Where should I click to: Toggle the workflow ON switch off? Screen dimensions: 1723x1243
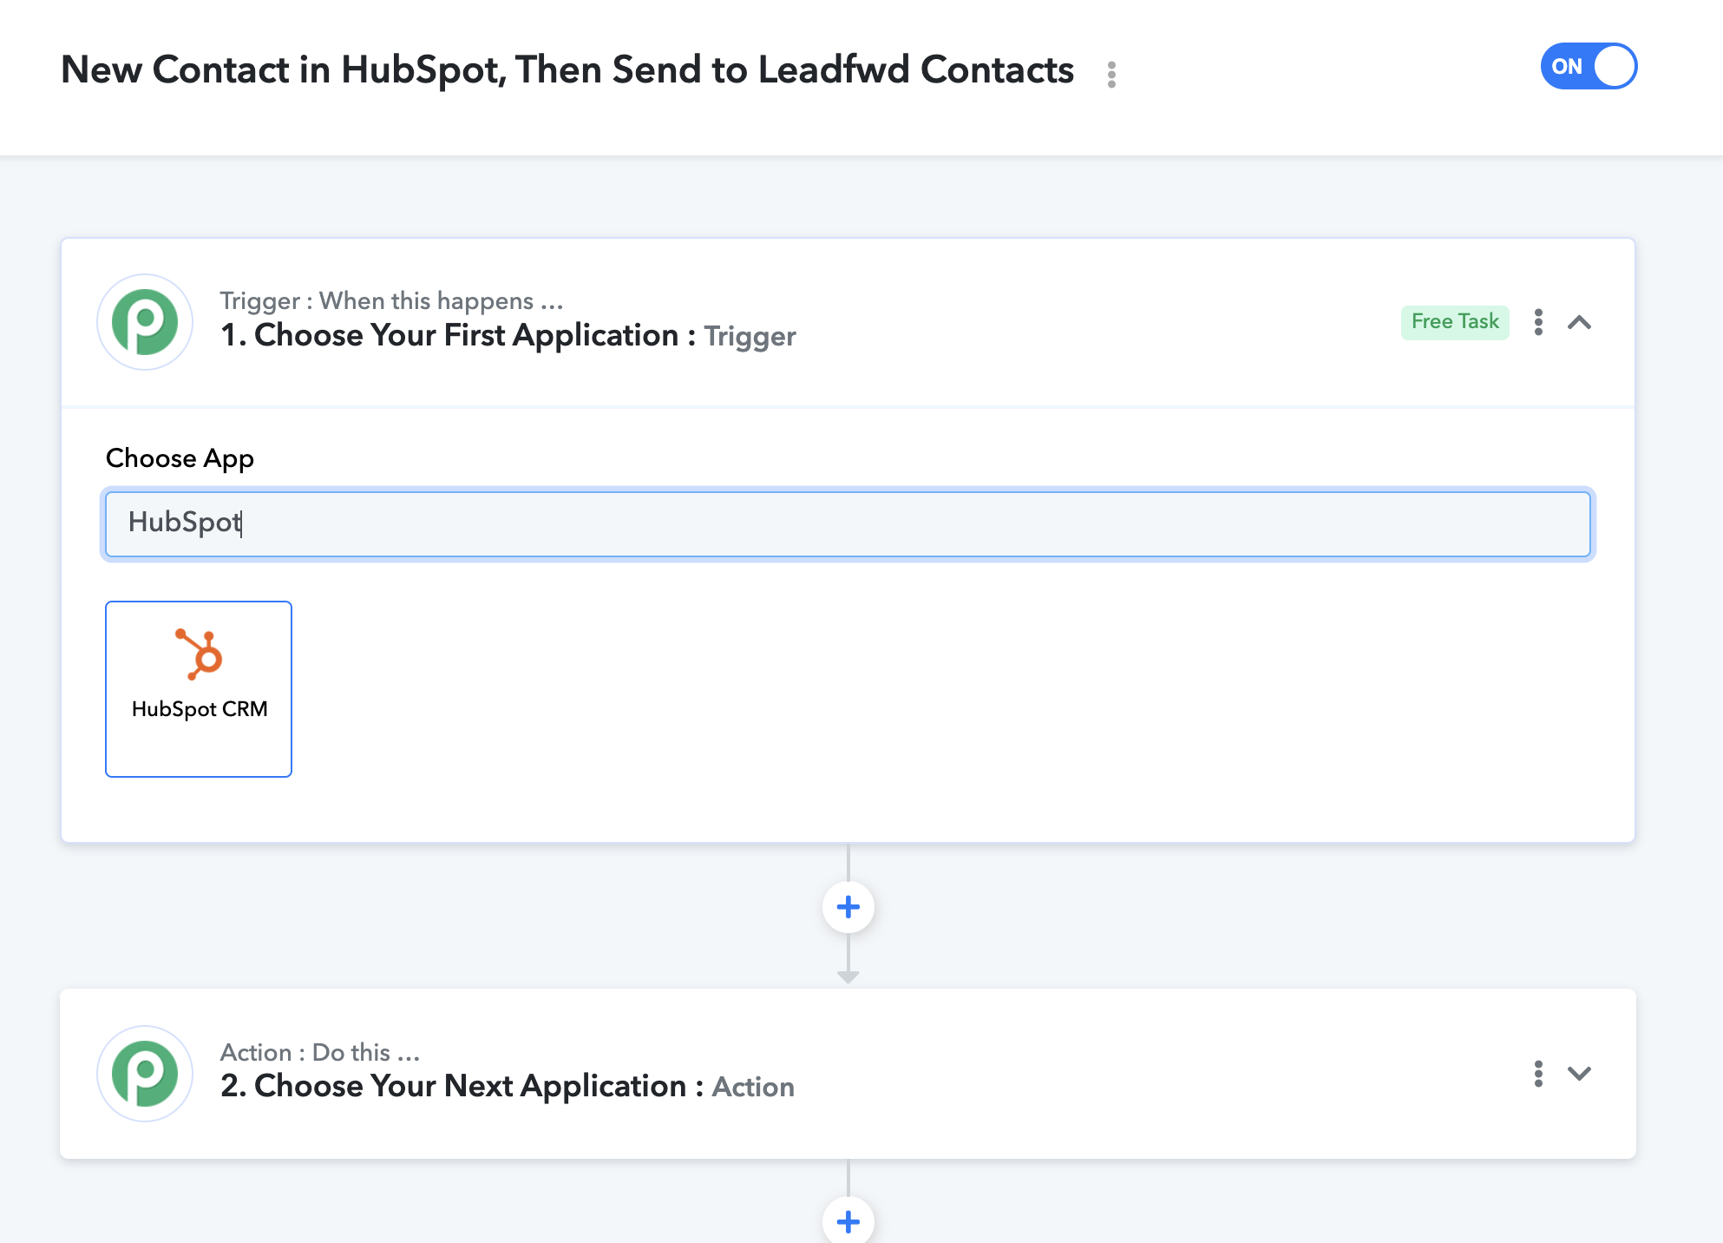(x=1589, y=66)
